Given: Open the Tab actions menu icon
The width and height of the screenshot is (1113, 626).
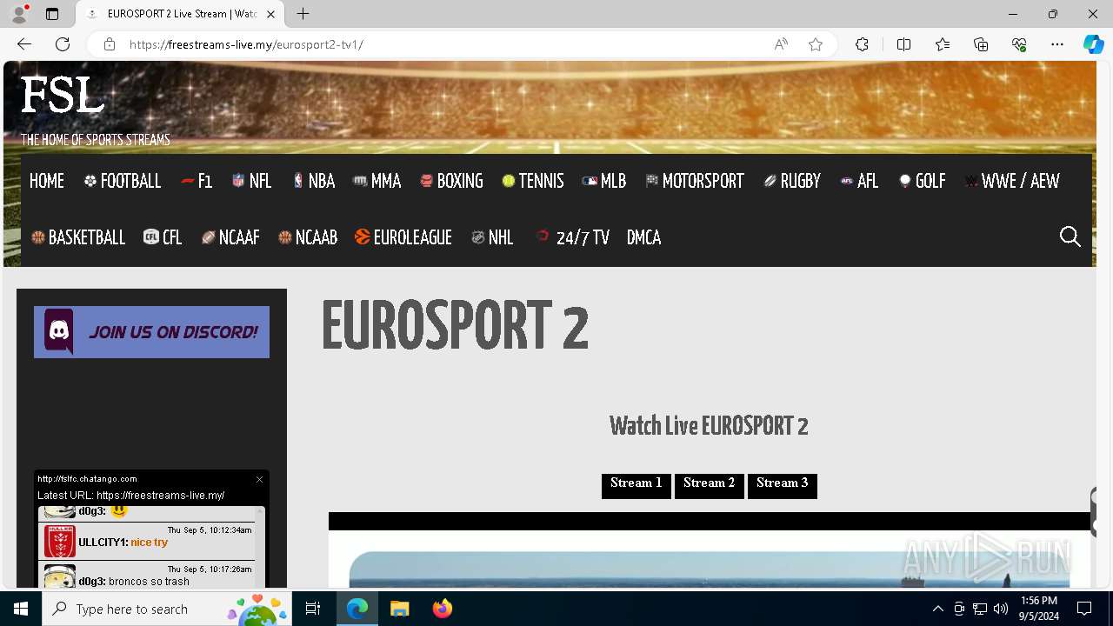Looking at the screenshot, I should (x=52, y=14).
